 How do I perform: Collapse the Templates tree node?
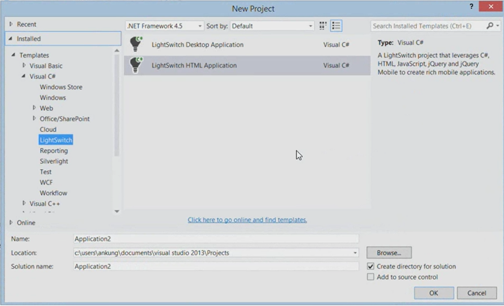coord(13,55)
